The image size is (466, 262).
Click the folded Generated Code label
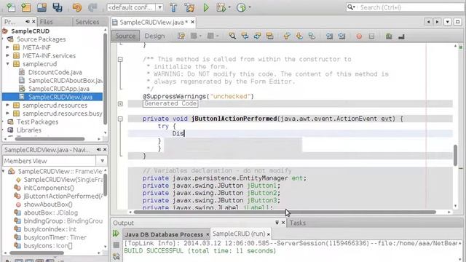[170, 103]
